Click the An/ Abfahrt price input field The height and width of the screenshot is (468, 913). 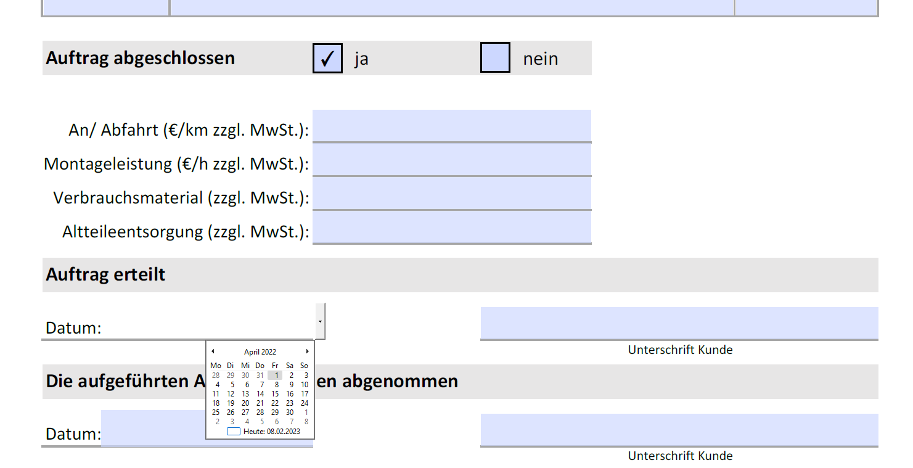click(451, 126)
